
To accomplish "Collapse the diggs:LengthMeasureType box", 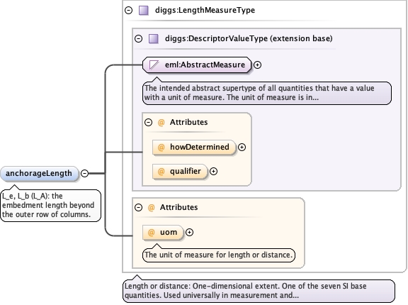I will coord(128,11).
